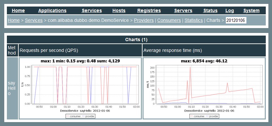The width and height of the screenshot is (272, 126).
Task: Click the Home breadcrumb link
Action: point(14,20)
